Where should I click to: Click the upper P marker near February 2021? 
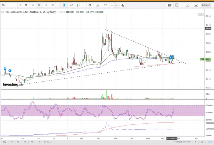click(x=171, y=56)
